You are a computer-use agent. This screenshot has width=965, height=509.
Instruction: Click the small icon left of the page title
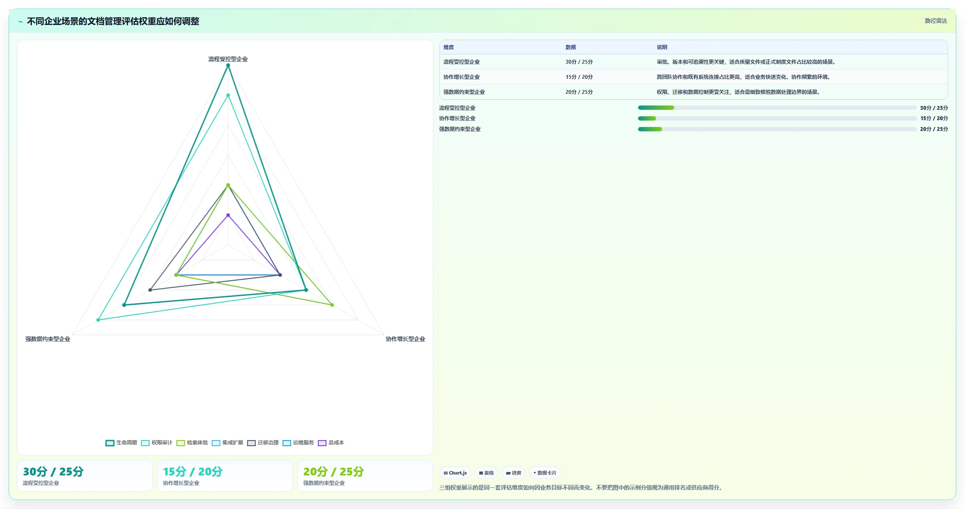[20, 22]
